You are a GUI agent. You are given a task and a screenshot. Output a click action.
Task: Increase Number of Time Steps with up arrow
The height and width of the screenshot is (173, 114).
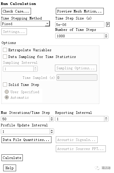106,35
